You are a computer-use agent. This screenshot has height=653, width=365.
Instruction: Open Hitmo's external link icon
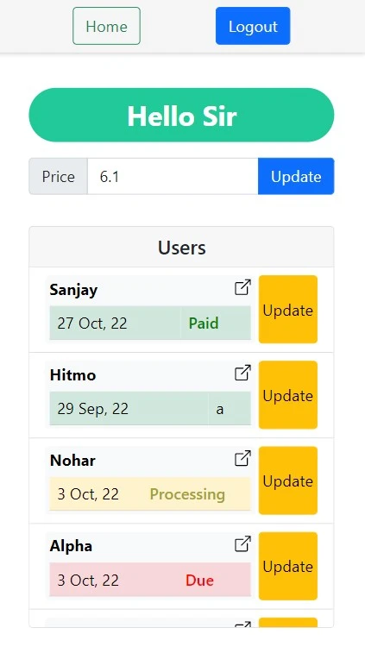242,373
